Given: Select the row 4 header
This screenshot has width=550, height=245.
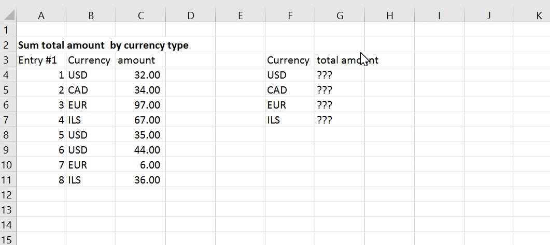Looking at the screenshot, I should pyautogui.click(x=8, y=75).
